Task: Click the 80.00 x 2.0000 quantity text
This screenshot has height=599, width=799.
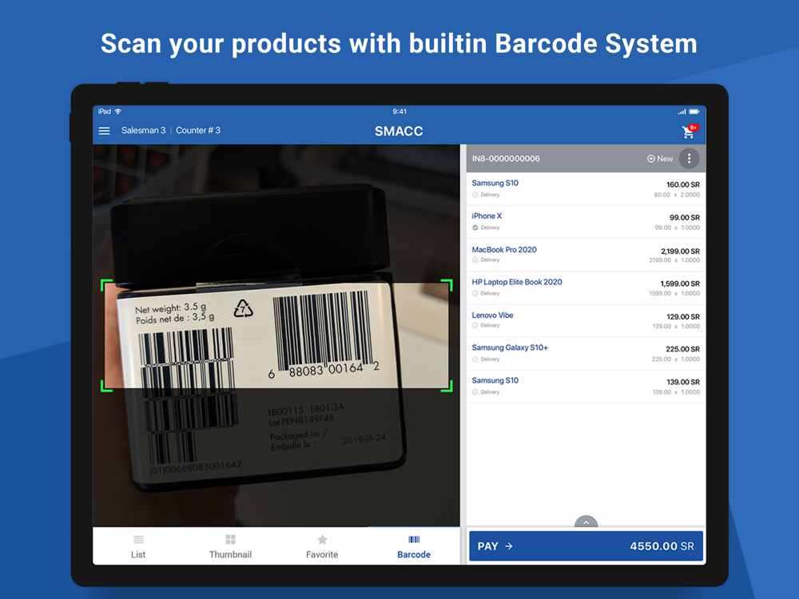Action: (x=677, y=195)
